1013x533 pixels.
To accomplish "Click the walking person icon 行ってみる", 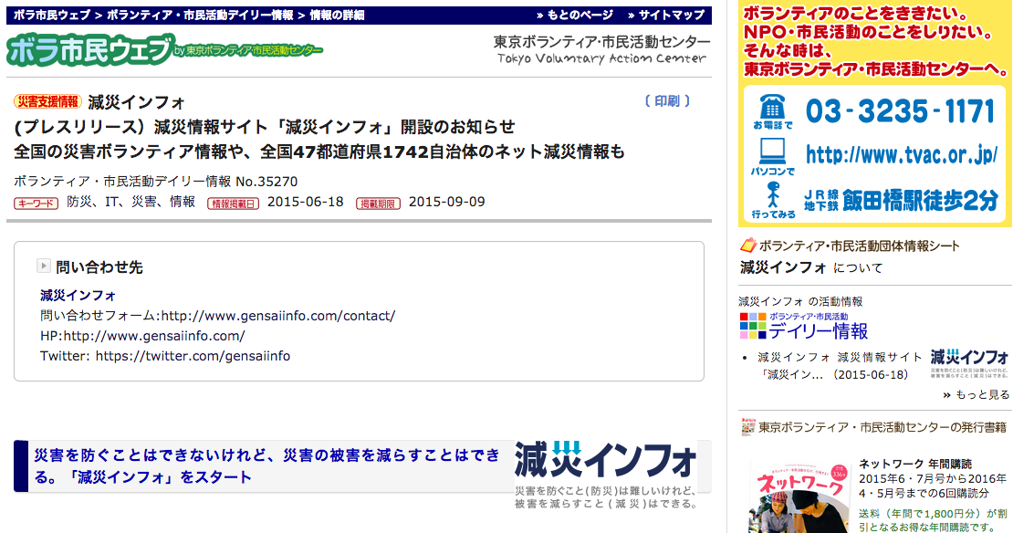I will pos(773,195).
